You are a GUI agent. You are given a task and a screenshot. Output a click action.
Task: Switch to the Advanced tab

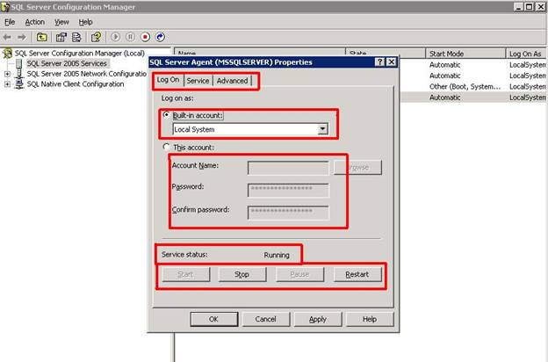[x=232, y=81]
